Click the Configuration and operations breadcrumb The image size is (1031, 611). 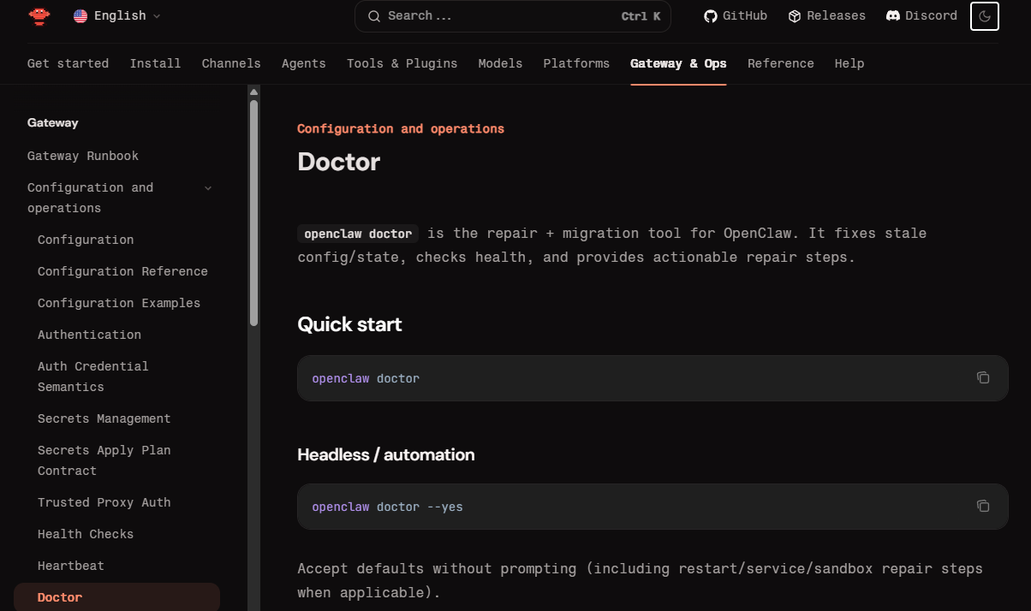pyautogui.click(x=401, y=128)
